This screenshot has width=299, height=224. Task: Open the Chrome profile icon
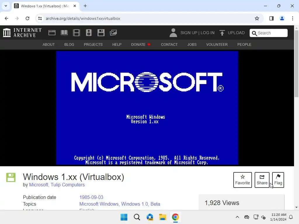click(282, 18)
